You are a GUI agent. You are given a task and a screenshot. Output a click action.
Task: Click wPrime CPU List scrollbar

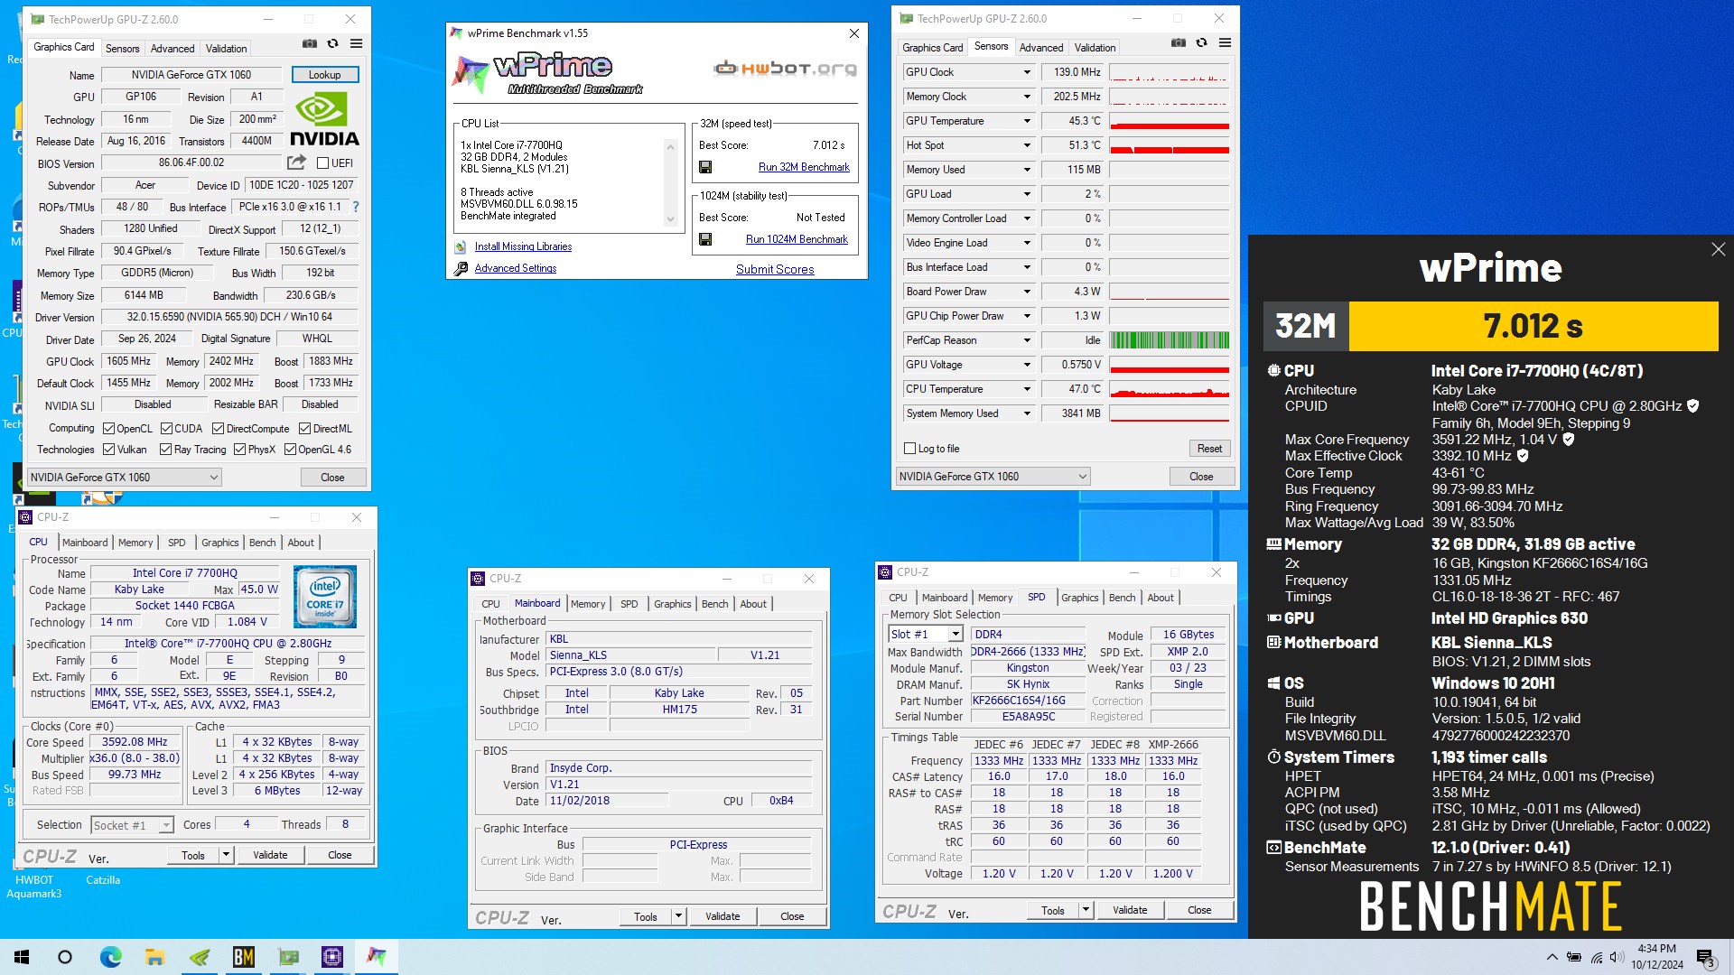pos(670,183)
